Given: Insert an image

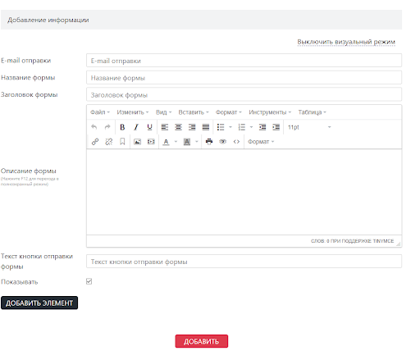Looking at the screenshot, I should click(x=137, y=142).
